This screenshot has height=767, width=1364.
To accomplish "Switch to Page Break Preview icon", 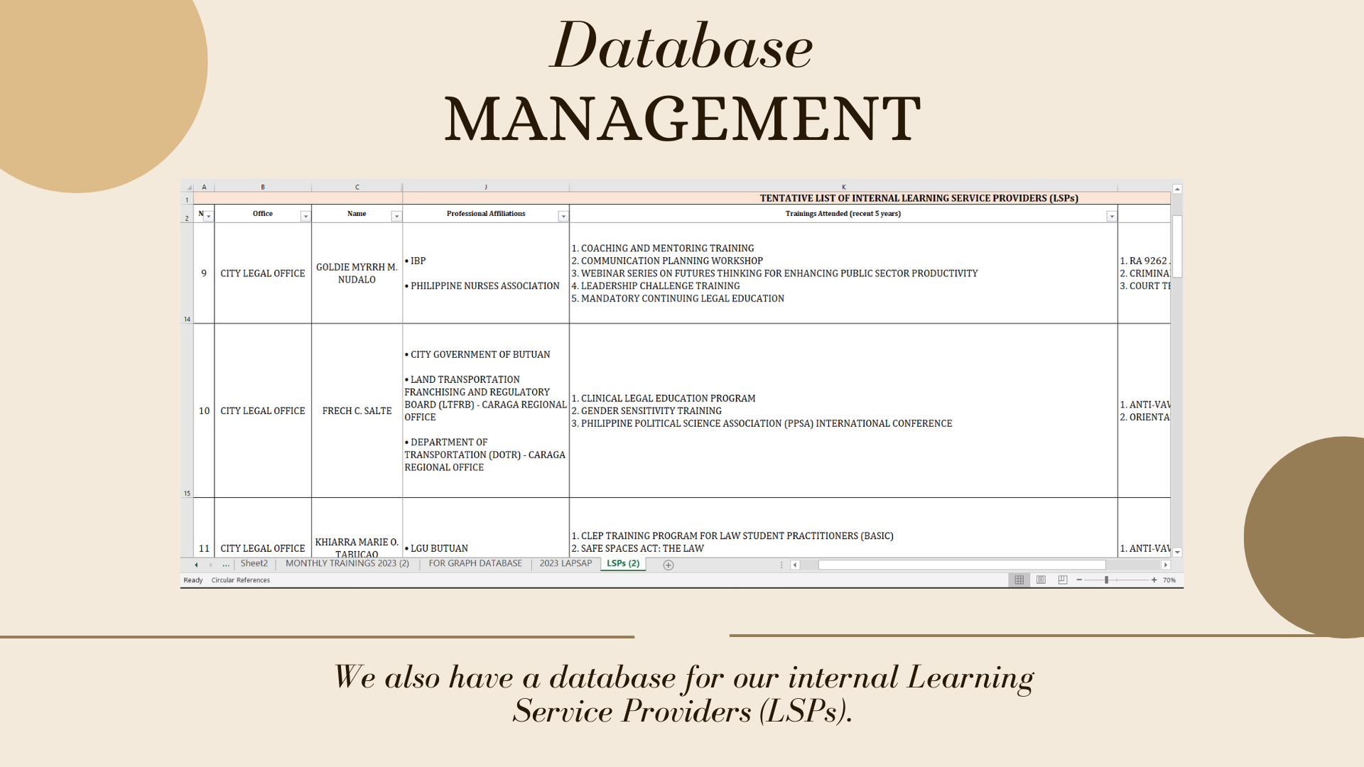I will (1062, 580).
